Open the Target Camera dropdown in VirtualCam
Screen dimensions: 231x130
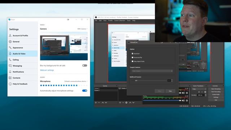click(152, 71)
